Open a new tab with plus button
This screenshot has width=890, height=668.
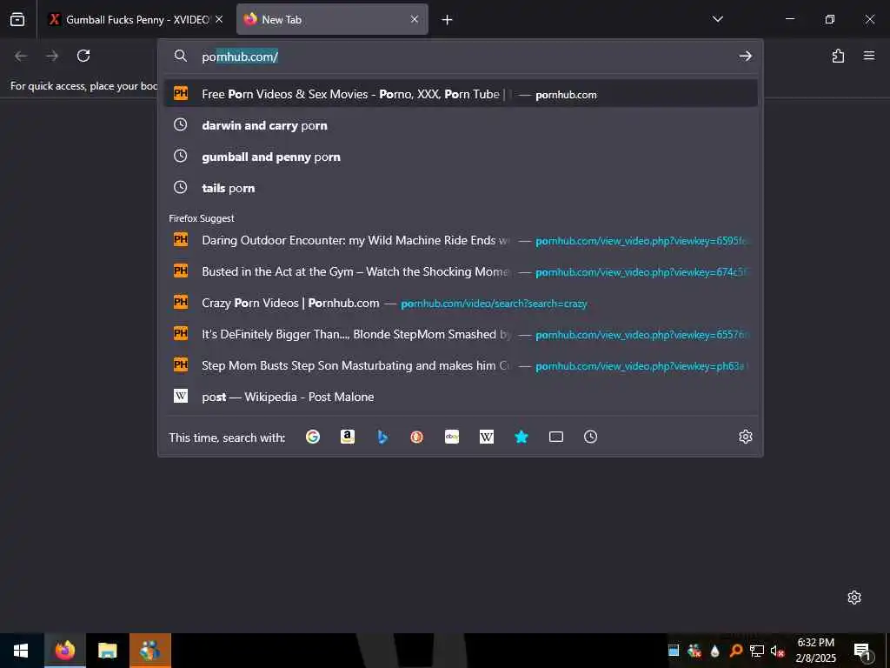[x=448, y=20]
